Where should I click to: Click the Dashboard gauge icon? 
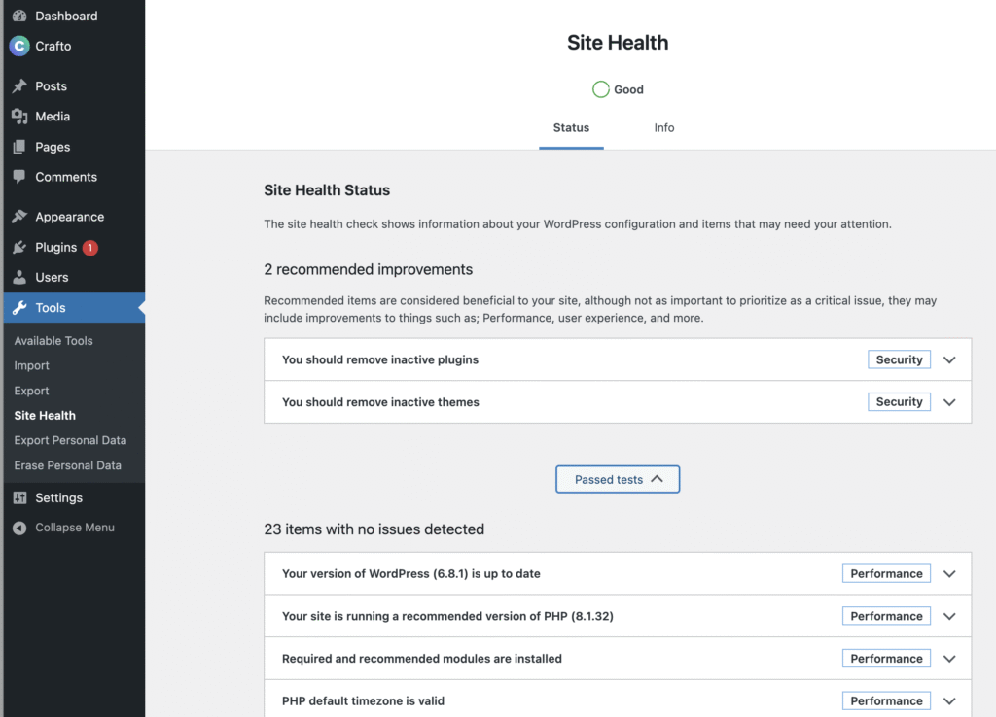point(19,17)
